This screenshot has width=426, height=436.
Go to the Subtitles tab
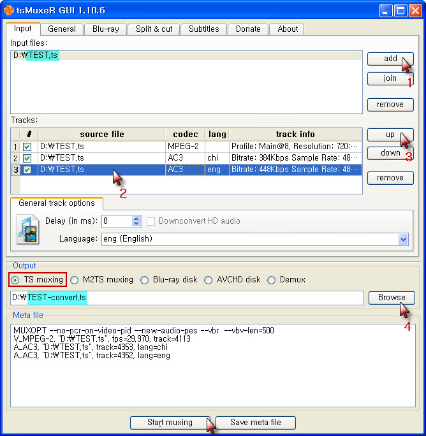(203, 29)
